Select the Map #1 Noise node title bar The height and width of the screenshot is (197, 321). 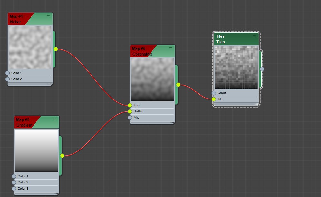click(x=30, y=19)
